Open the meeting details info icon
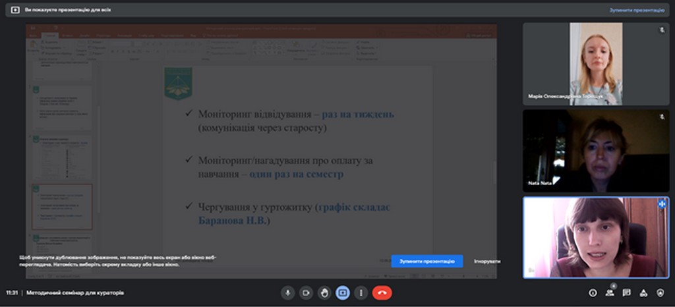Image resolution: width=675 pixels, height=307 pixels. 593,293
